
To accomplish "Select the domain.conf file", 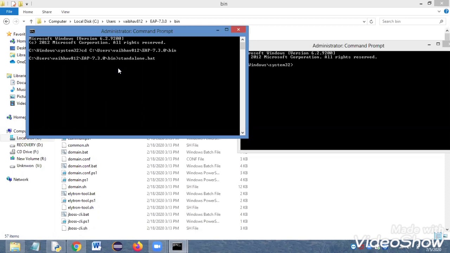I will [x=79, y=159].
